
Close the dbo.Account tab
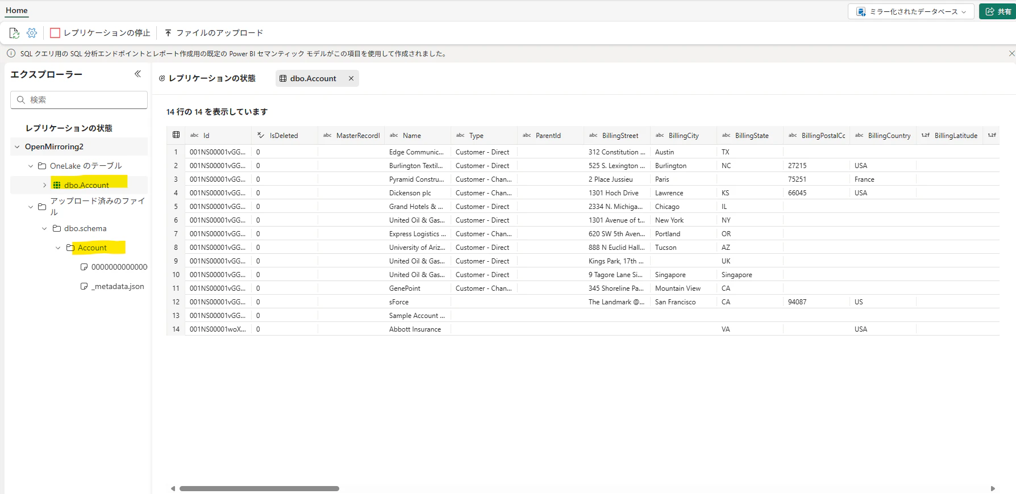[351, 78]
